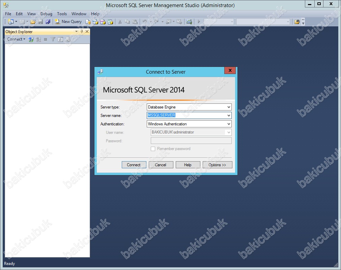Click the Copy toolbar icon
The height and width of the screenshot is (270, 341).
(127, 22)
